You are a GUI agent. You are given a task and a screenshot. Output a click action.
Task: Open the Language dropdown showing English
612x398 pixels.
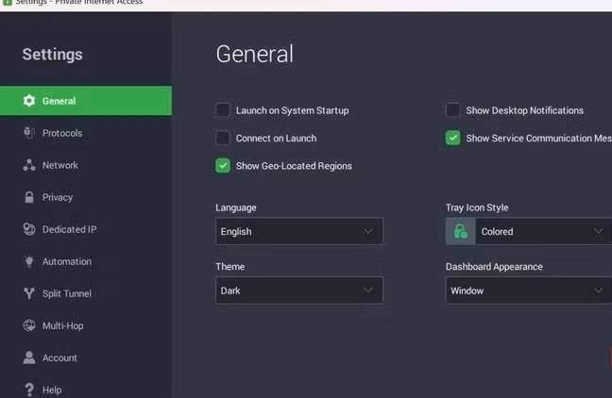coord(299,231)
